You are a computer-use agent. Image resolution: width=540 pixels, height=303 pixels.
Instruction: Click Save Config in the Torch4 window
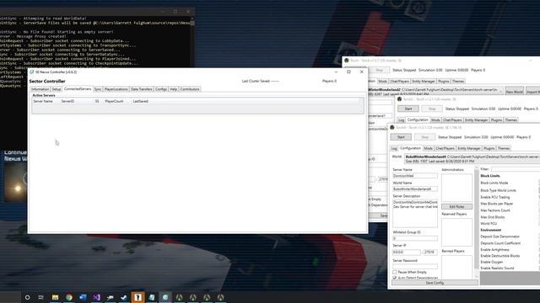pyautogui.click(x=435, y=283)
